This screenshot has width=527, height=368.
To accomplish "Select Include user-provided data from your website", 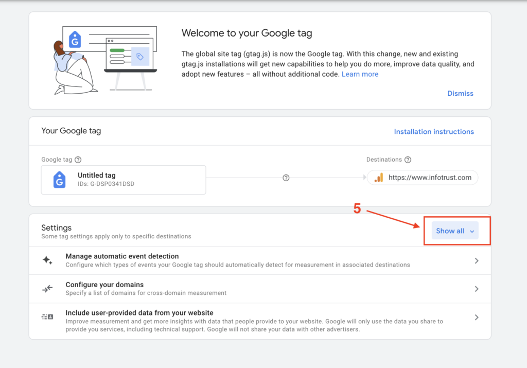I will click(x=139, y=313).
